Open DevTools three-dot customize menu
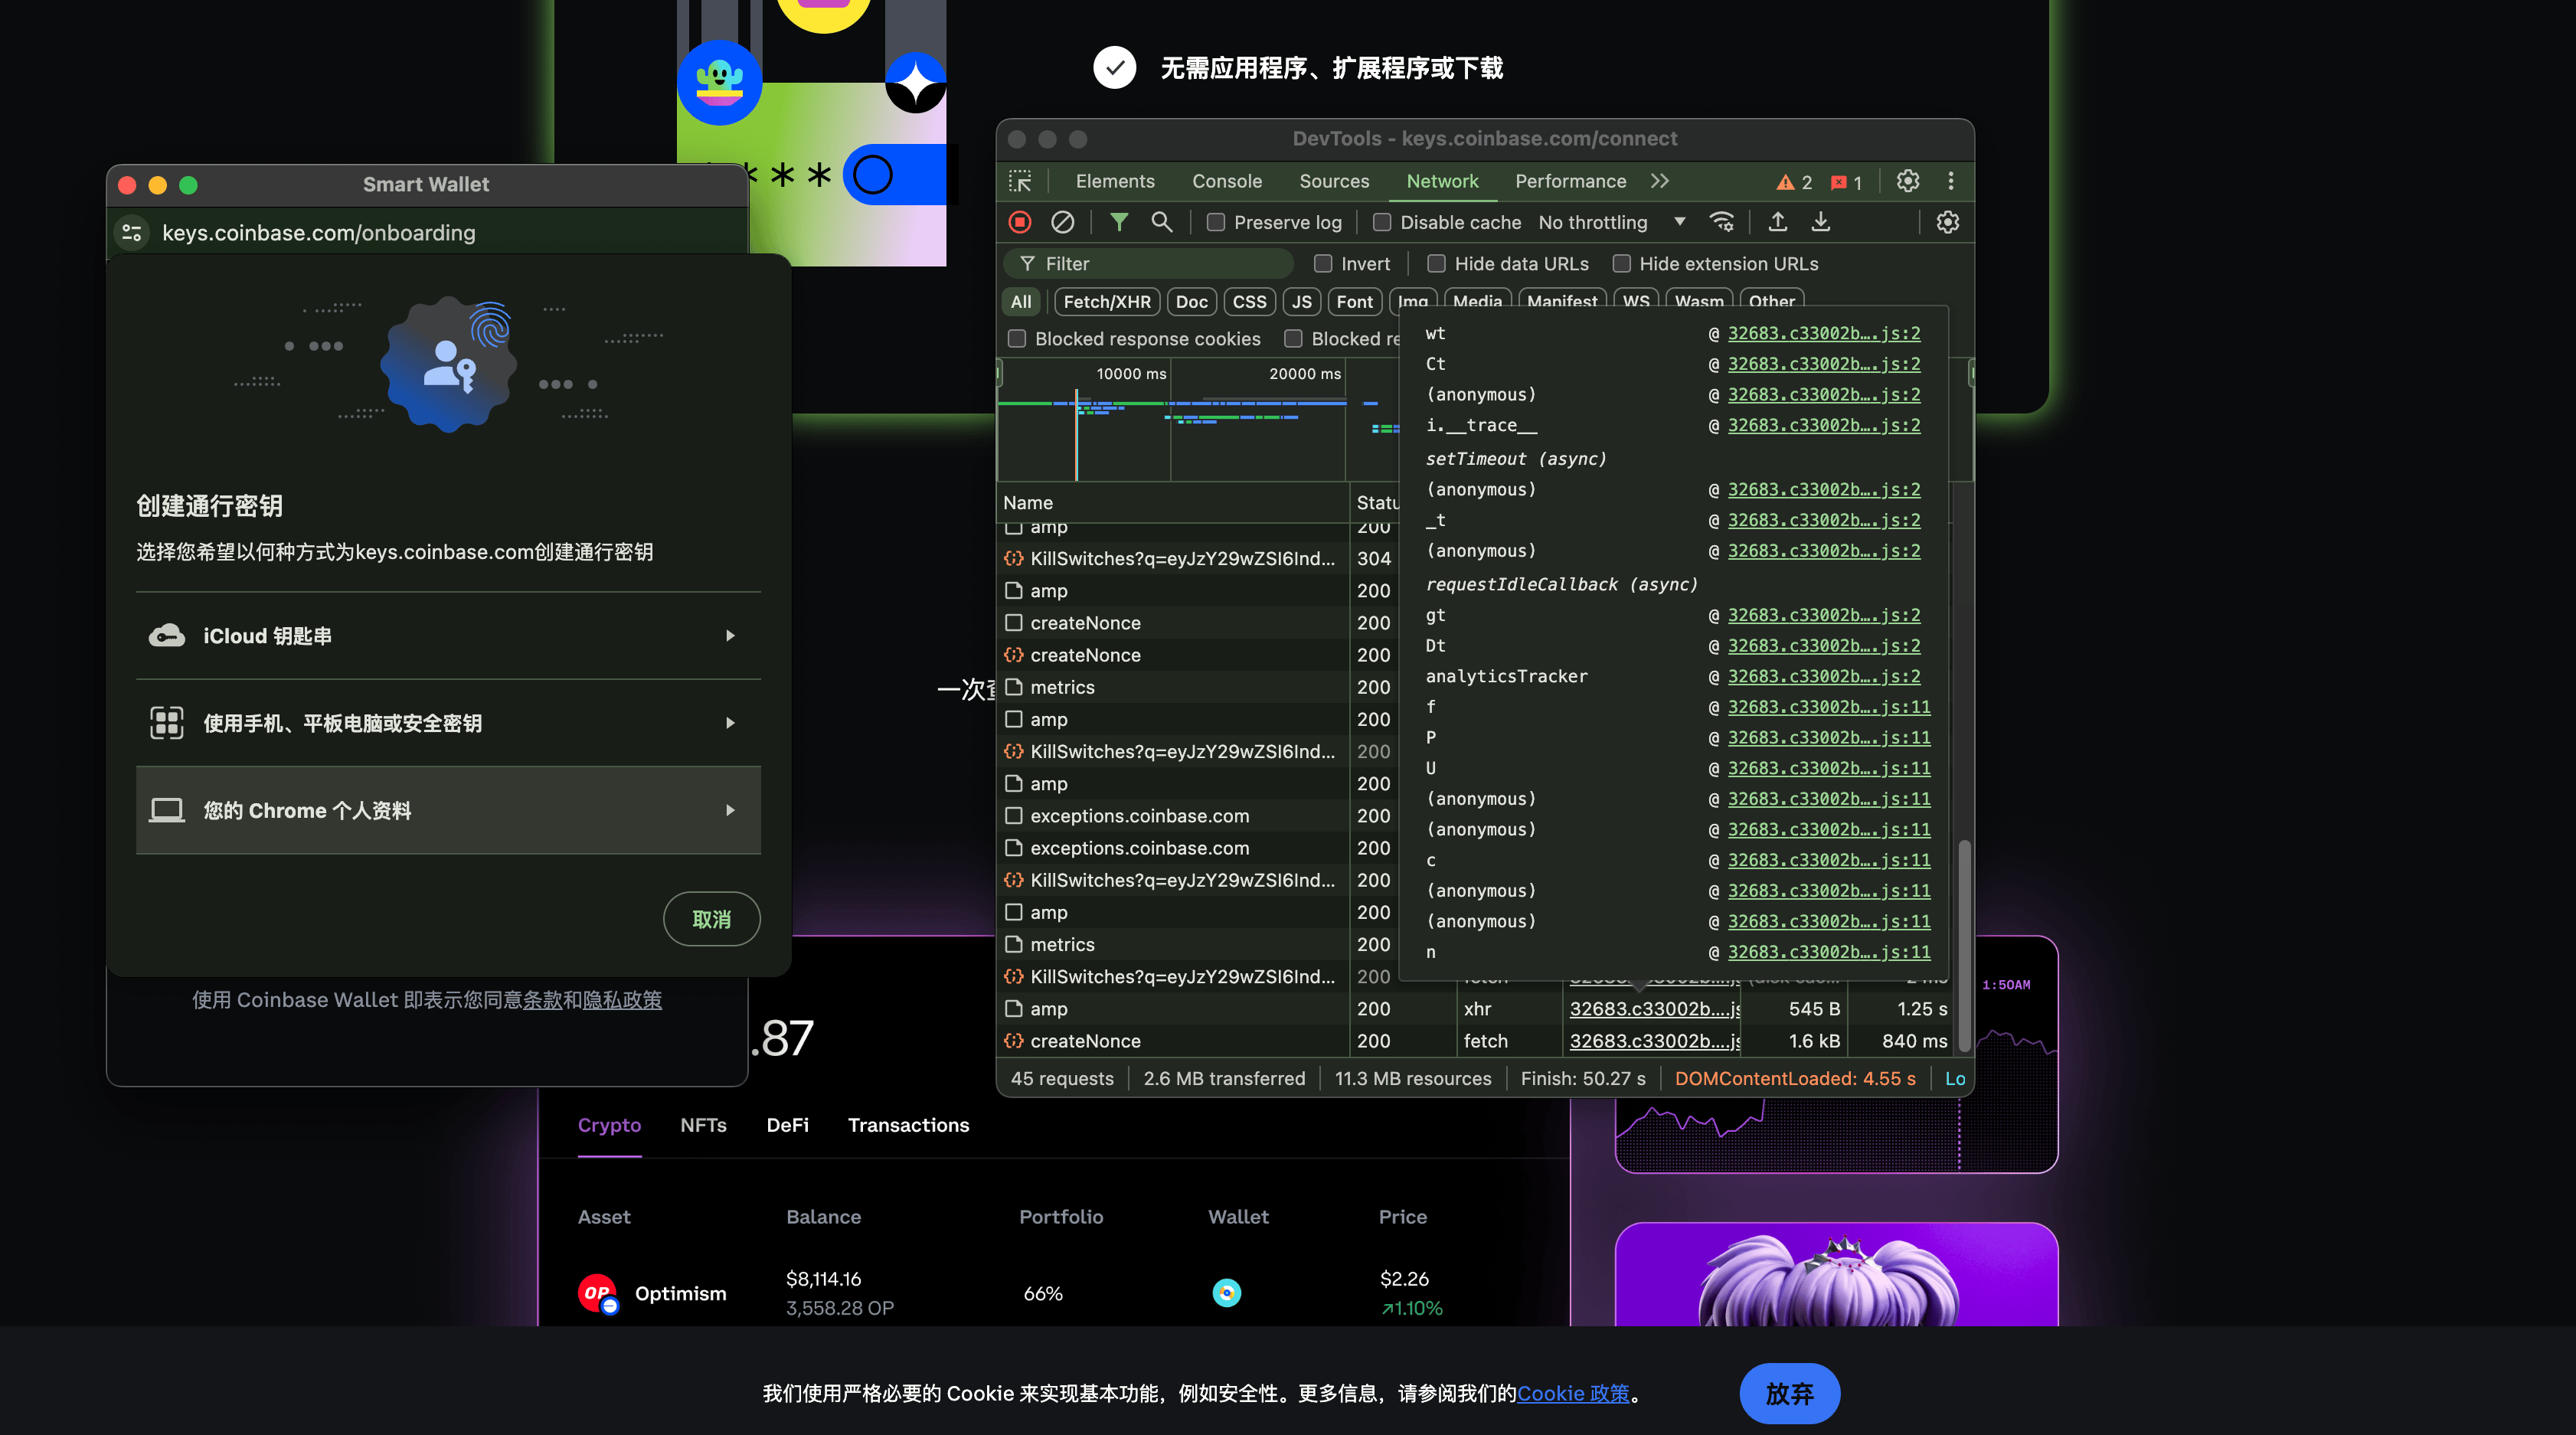This screenshot has width=2576, height=1435. (x=1950, y=181)
